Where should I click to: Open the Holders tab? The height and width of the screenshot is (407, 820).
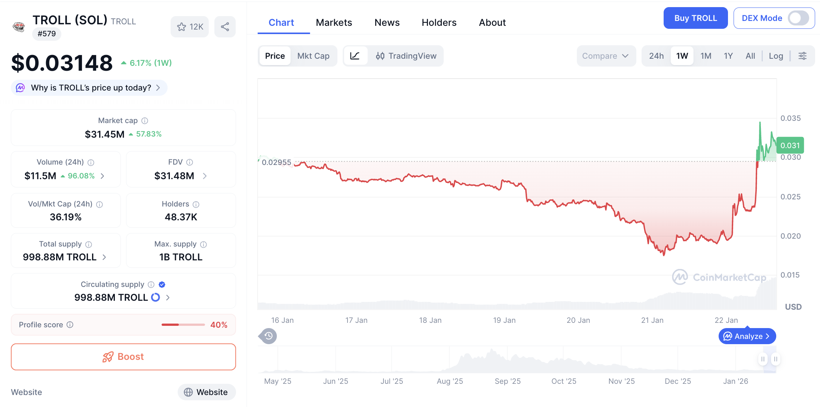[439, 23]
